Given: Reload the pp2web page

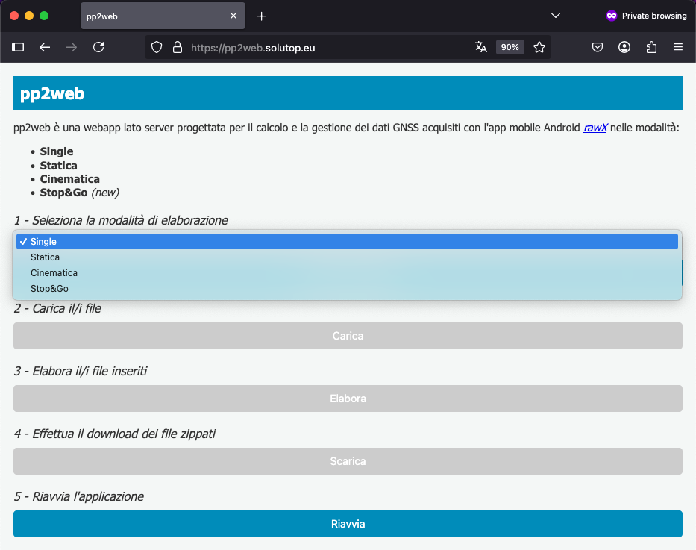Looking at the screenshot, I should pos(98,47).
